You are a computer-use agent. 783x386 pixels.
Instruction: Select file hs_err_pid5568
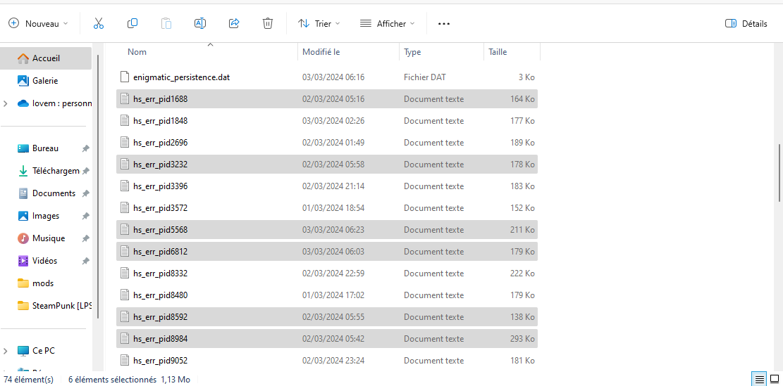[327, 230]
